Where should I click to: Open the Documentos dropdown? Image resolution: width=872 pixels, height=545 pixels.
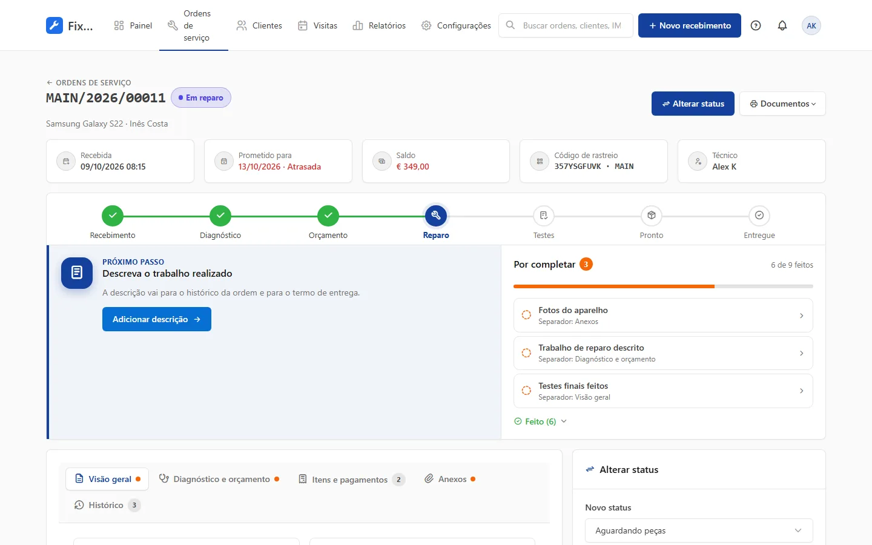click(x=782, y=104)
